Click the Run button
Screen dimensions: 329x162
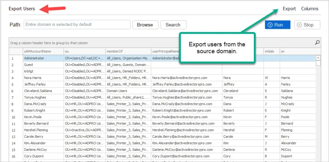[278, 25]
